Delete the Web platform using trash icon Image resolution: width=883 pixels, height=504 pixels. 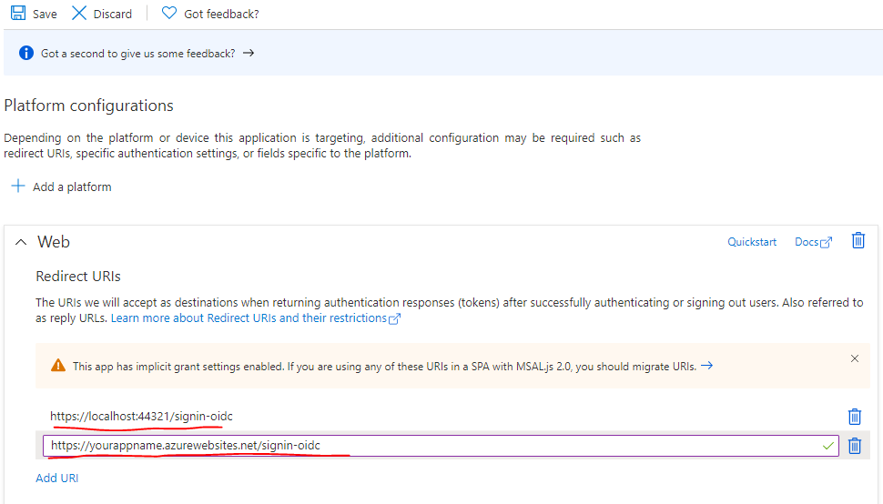(x=858, y=241)
